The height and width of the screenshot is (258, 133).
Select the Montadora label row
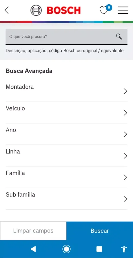click(66, 91)
